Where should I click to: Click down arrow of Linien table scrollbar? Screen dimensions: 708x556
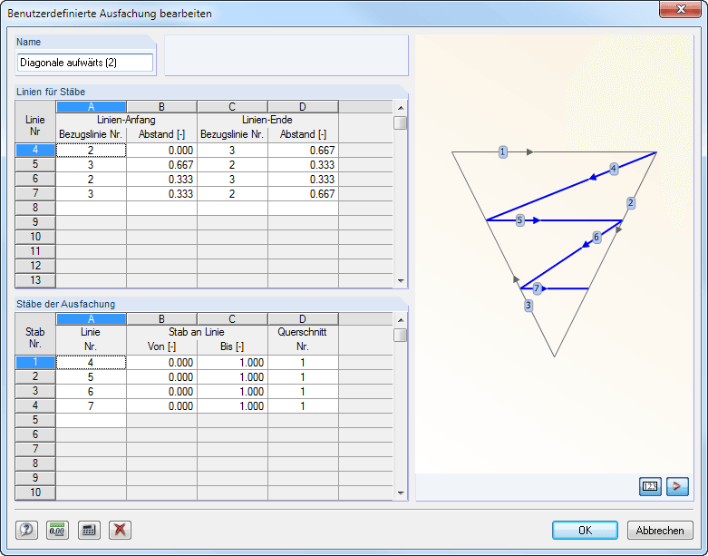click(401, 281)
